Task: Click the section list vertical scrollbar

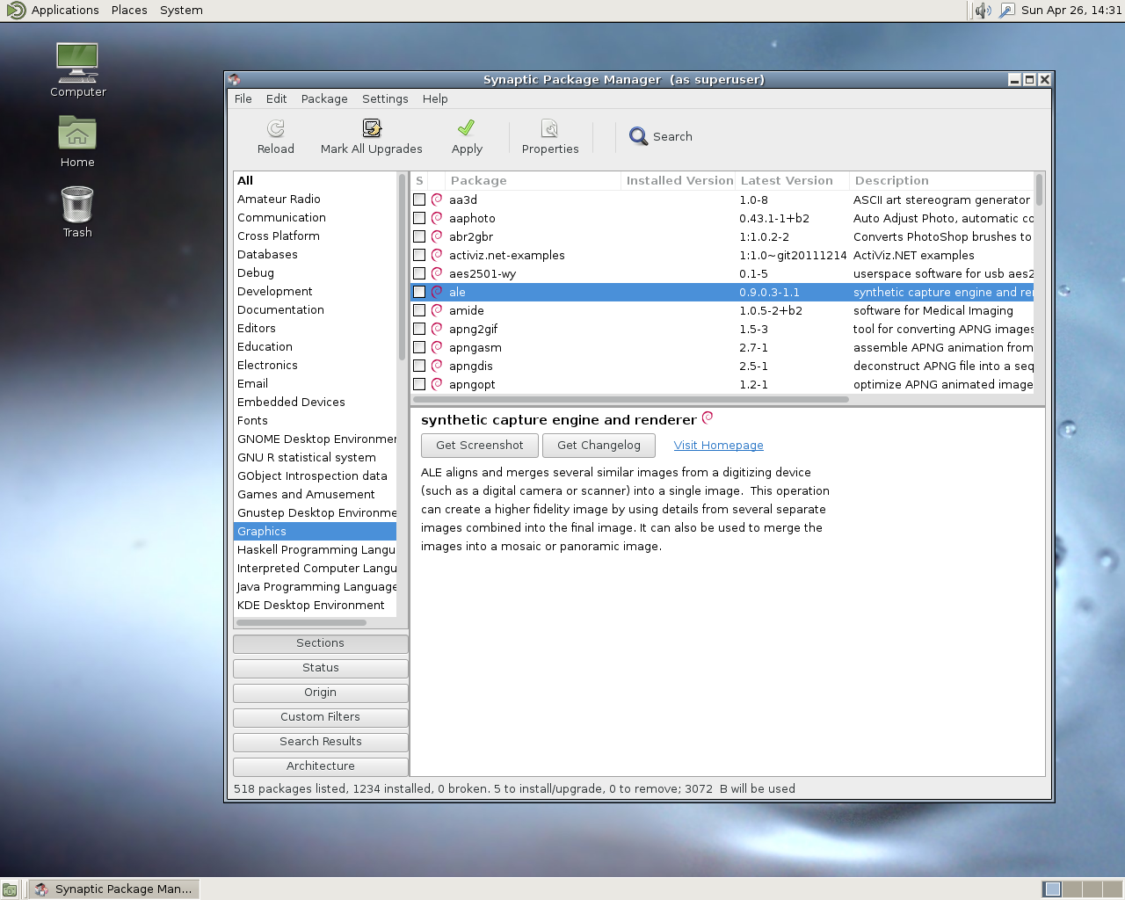Action: click(x=402, y=267)
